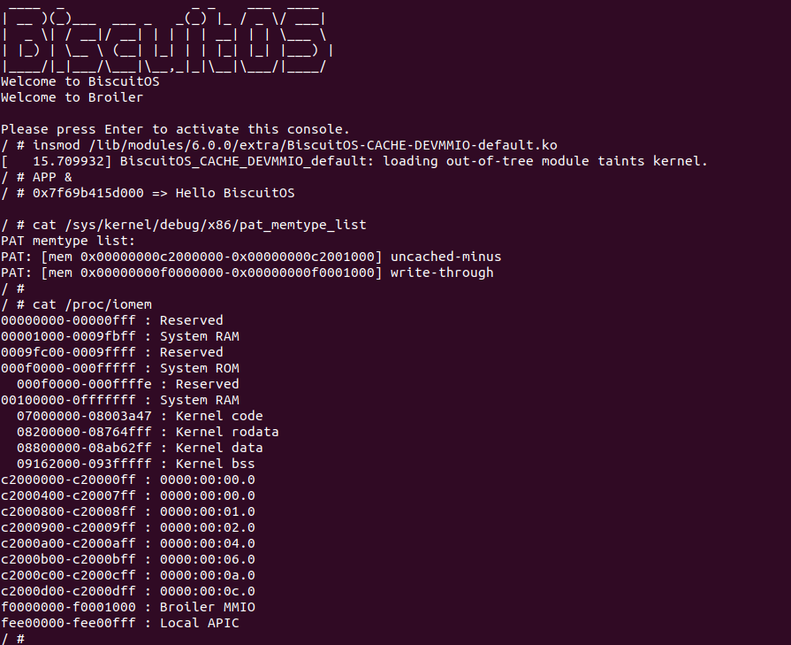Viewport: 791px width, 645px height.
Task: Click the 'cat /proc/iomem' command text
Action: click(92, 304)
